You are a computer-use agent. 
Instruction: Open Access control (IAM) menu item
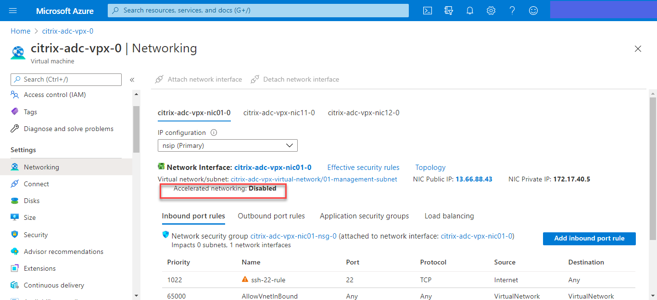tap(55, 95)
